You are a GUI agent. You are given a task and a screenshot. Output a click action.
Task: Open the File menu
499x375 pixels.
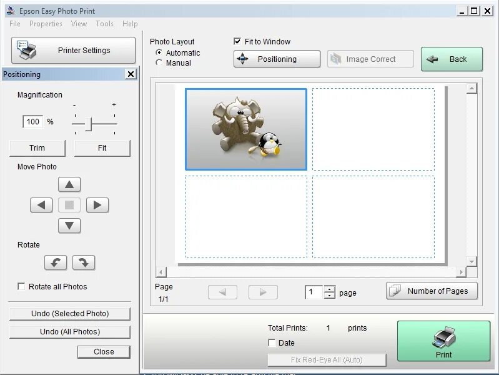15,24
